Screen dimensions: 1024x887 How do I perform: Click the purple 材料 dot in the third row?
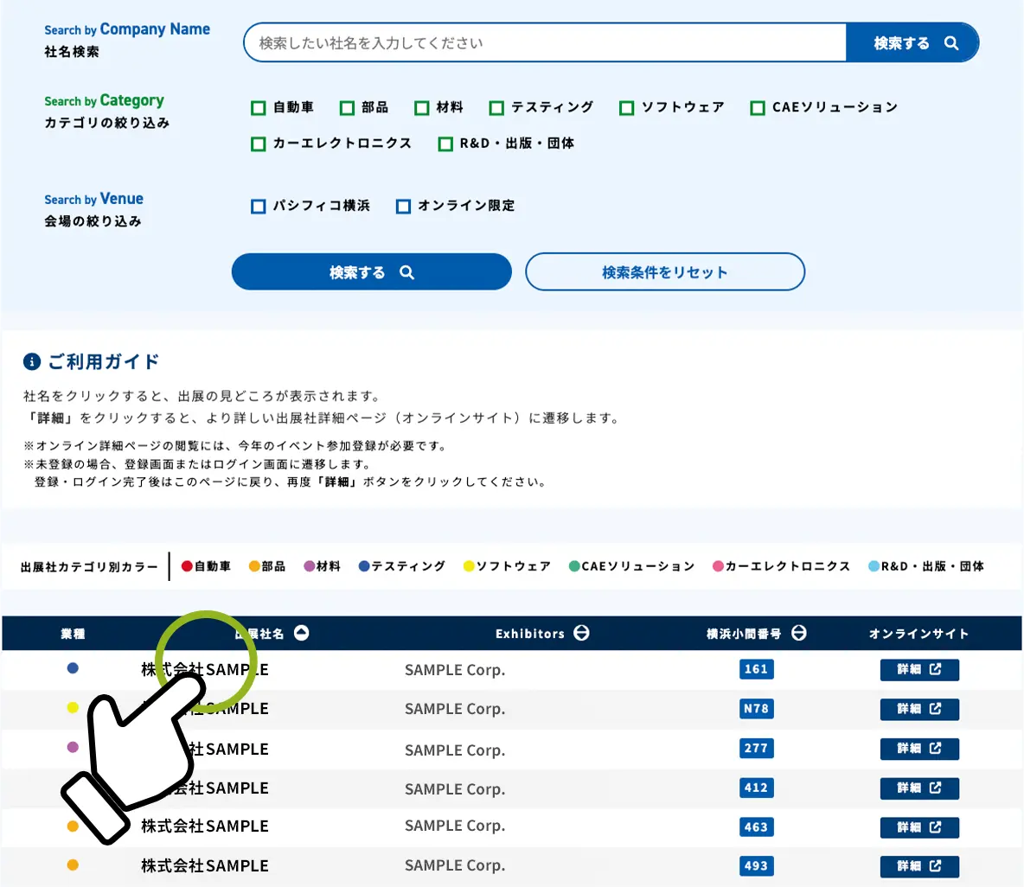tap(74, 748)
